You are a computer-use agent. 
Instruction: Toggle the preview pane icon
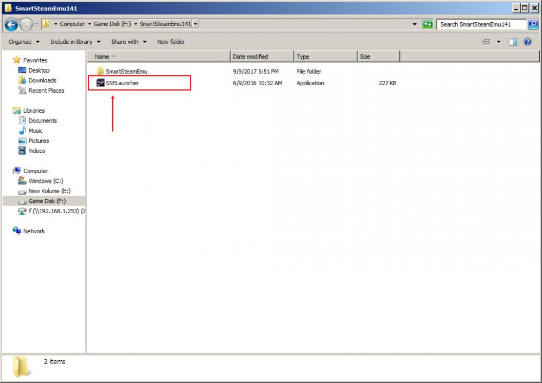[x=513, y=42]
